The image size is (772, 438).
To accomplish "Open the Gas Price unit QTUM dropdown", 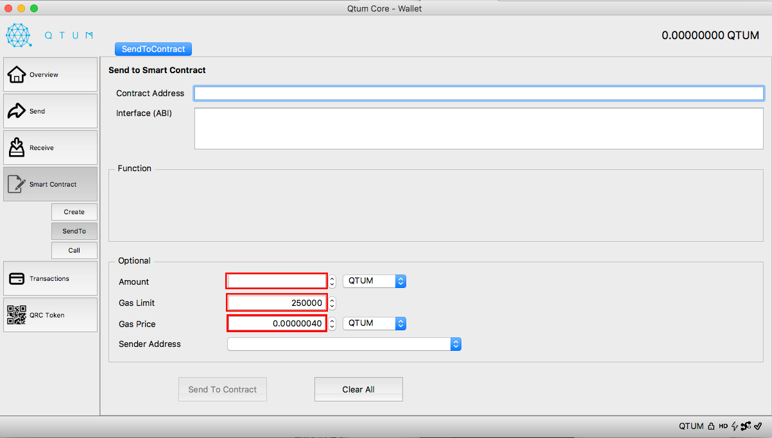I will tap(375, 323).
